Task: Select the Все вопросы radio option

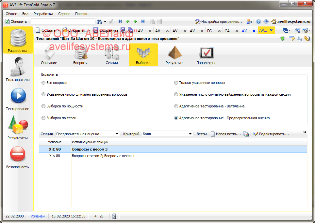Action: click(43, 83)
